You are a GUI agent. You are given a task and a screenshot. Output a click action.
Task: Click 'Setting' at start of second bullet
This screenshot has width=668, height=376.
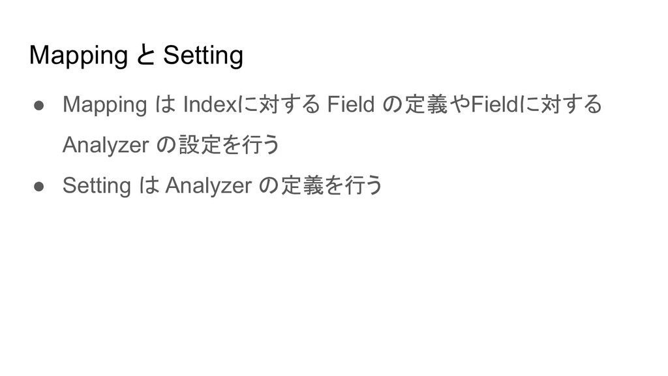(97, 185)
